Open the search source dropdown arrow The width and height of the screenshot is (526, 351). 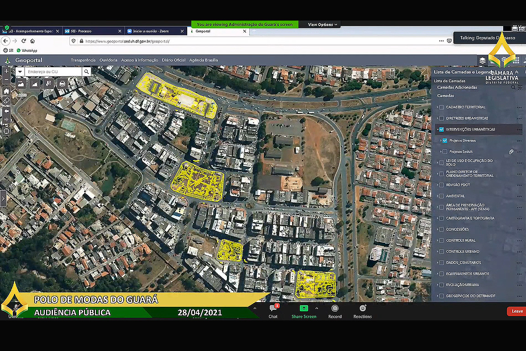(20, 72)
